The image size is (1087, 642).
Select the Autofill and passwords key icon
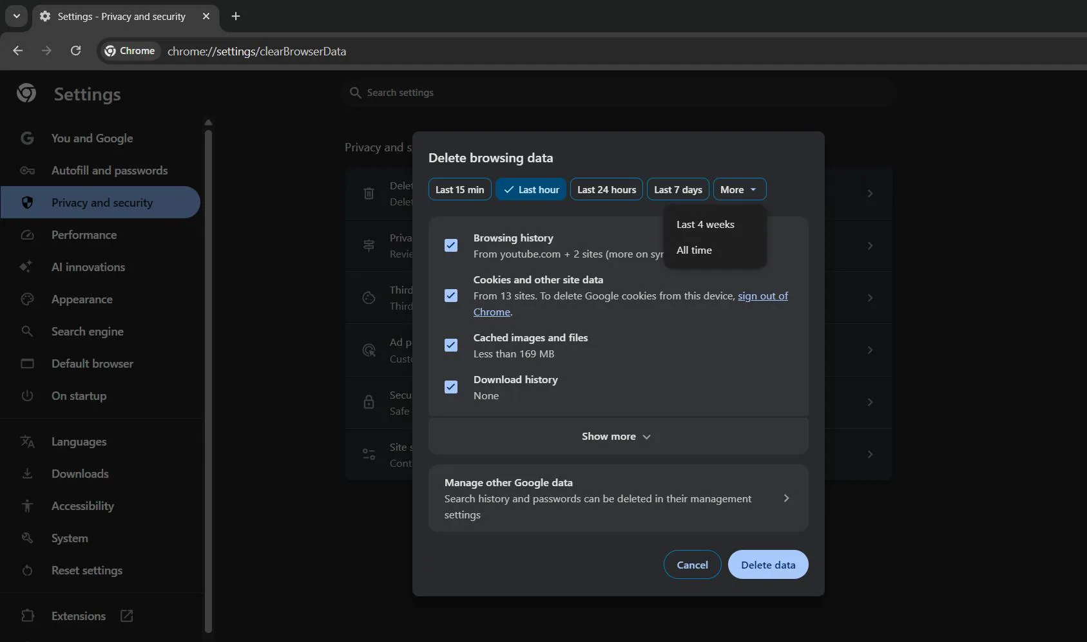(x=27, y=170)
